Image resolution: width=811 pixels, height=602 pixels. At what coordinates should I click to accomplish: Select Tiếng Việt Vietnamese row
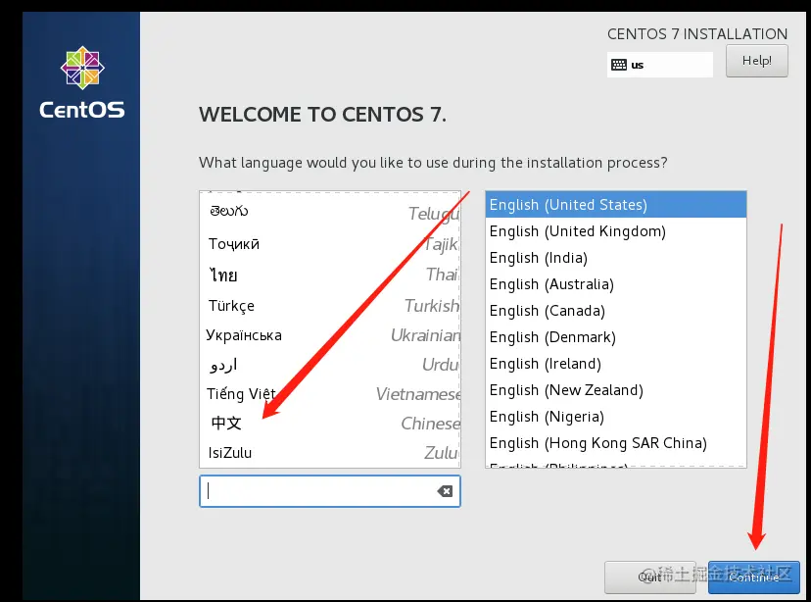330,394
